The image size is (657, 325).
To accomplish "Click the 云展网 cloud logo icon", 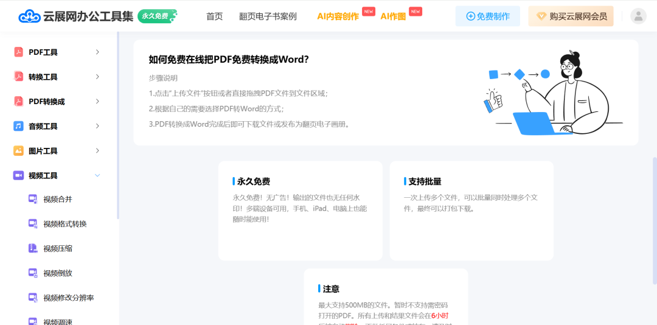I will 29,16.
